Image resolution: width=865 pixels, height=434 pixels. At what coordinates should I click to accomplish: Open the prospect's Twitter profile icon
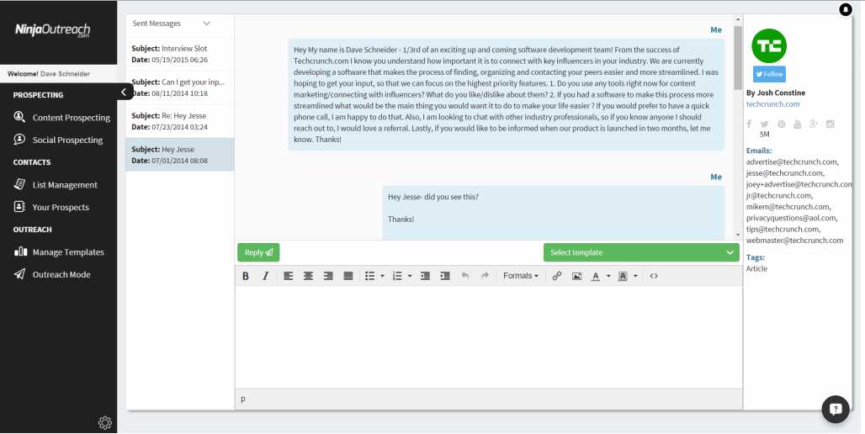pyautogui.click(x=764, y=124)
